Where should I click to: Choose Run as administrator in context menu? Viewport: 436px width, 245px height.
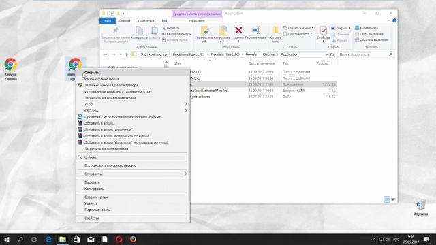[133, 85]
